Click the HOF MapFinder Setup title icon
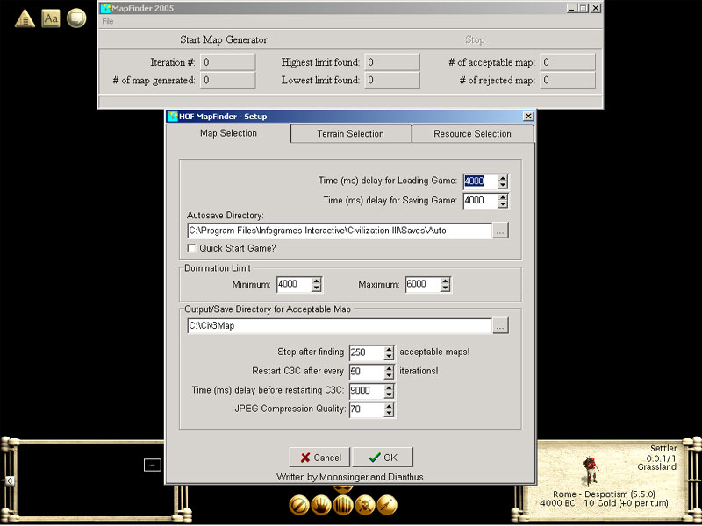702x526 pixels. 172,117
